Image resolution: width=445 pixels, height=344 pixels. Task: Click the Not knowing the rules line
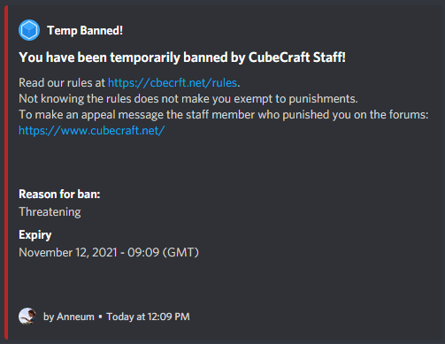coord(188,99)
